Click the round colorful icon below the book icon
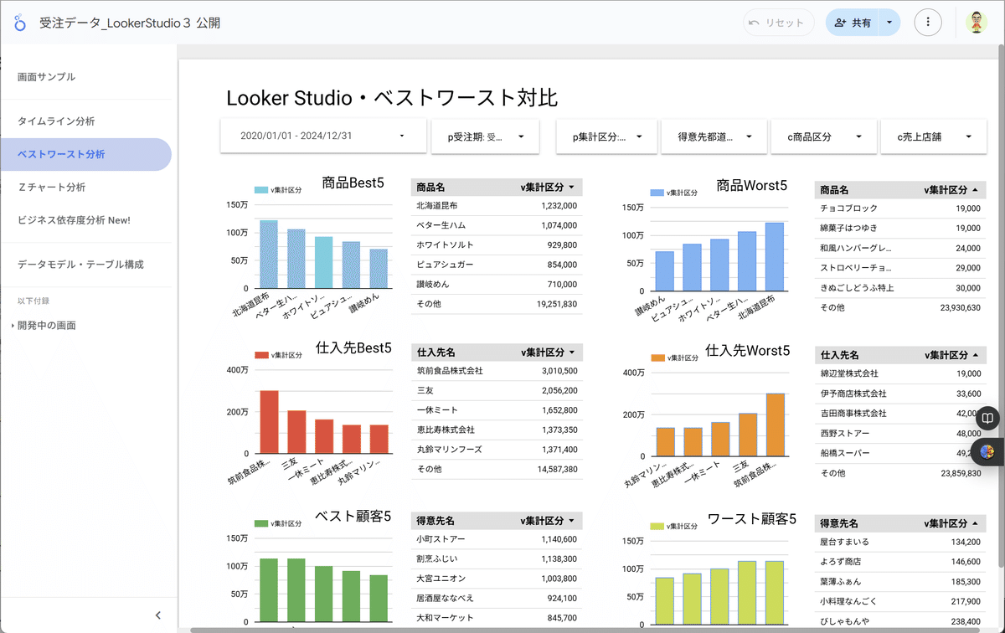Screen dimensions: 1005x633 coord(988,451)
